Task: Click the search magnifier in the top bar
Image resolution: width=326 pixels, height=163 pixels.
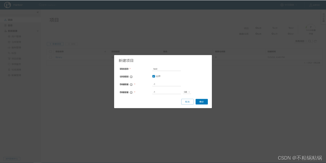Action: [x=40, y=5]
